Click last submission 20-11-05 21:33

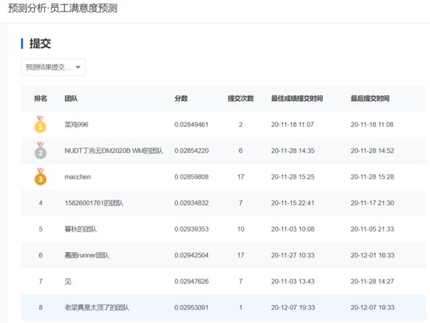pyautogui.click(x=372, y=229)
